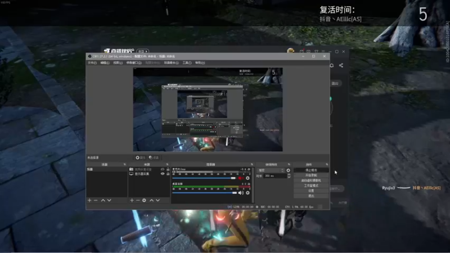Select the 场景 item in the scenes list
The height and width of the screenshot is (253, 450).
pyautogui.click(x=107, y=169)
